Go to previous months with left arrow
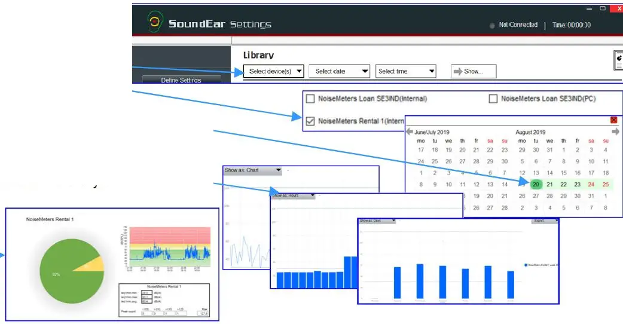This screenshot has width=623, height=324. click(409, 132)
